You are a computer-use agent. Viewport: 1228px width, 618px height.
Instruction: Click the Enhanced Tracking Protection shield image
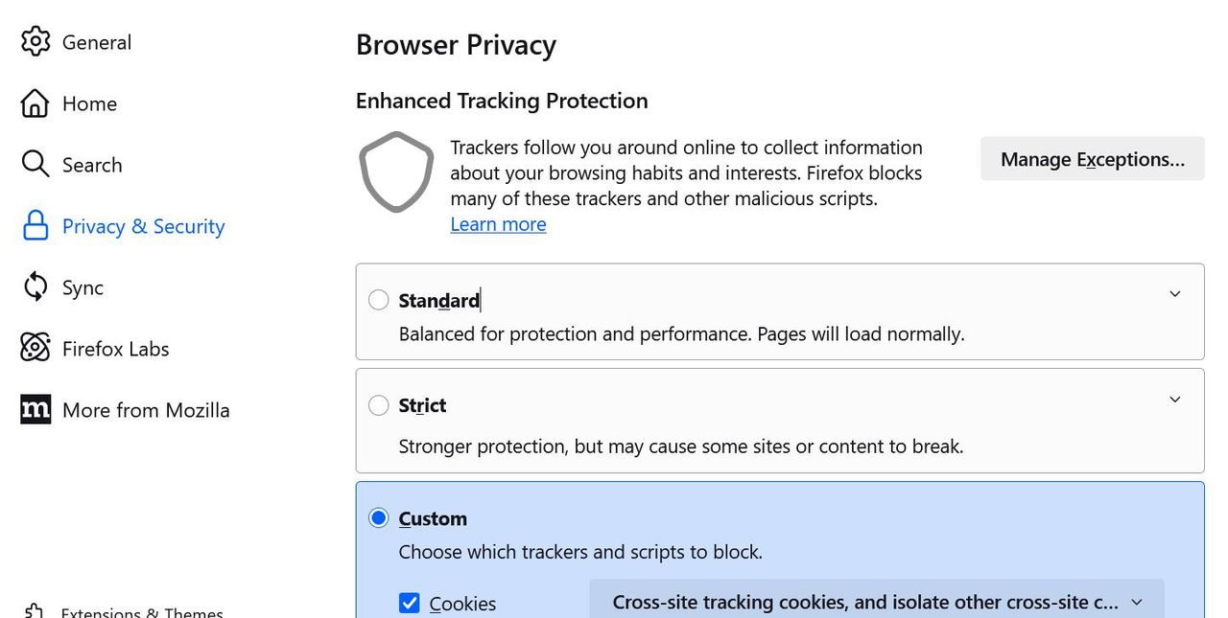[x=396, y=172]
